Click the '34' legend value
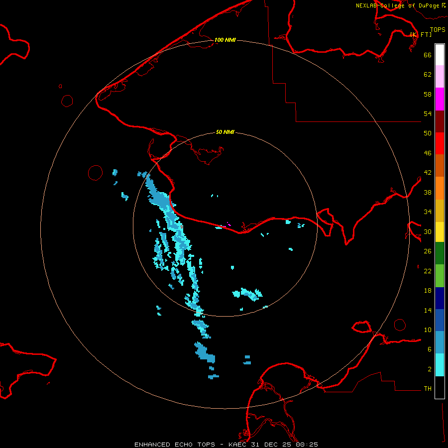 (x=428, y=212)
